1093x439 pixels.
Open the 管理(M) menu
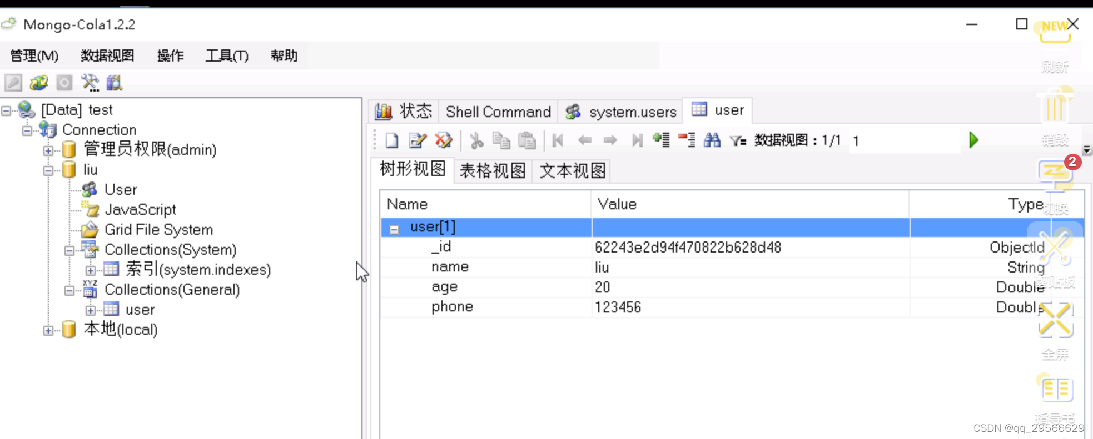pos(34,55)
